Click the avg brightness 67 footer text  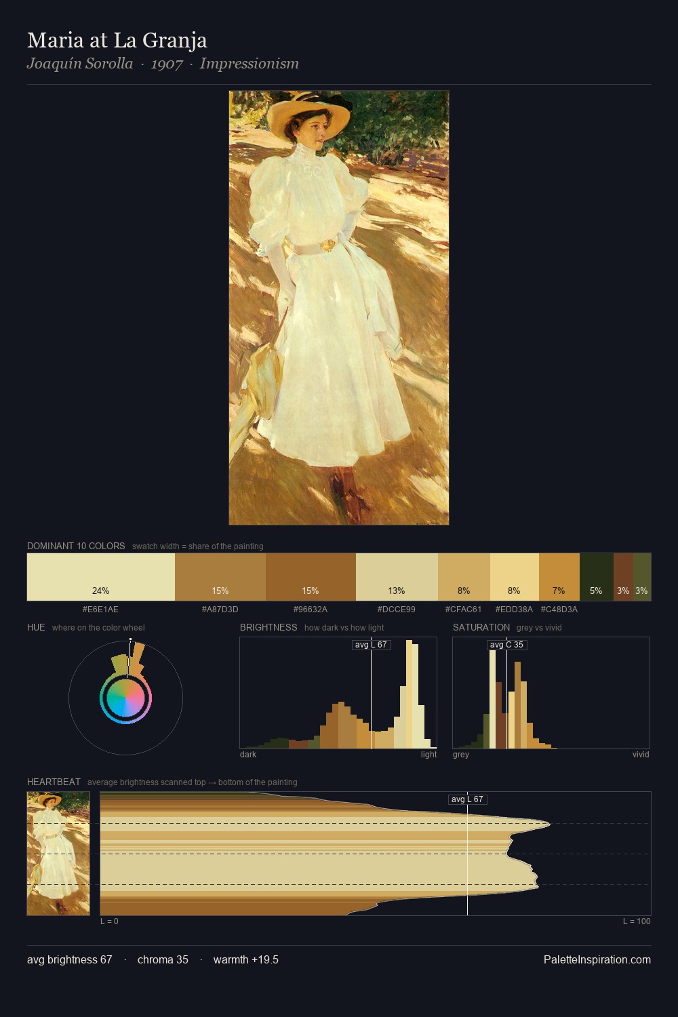pos(70,959)
